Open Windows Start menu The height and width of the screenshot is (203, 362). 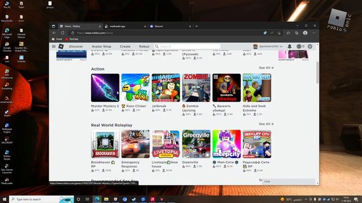point(4,199)
